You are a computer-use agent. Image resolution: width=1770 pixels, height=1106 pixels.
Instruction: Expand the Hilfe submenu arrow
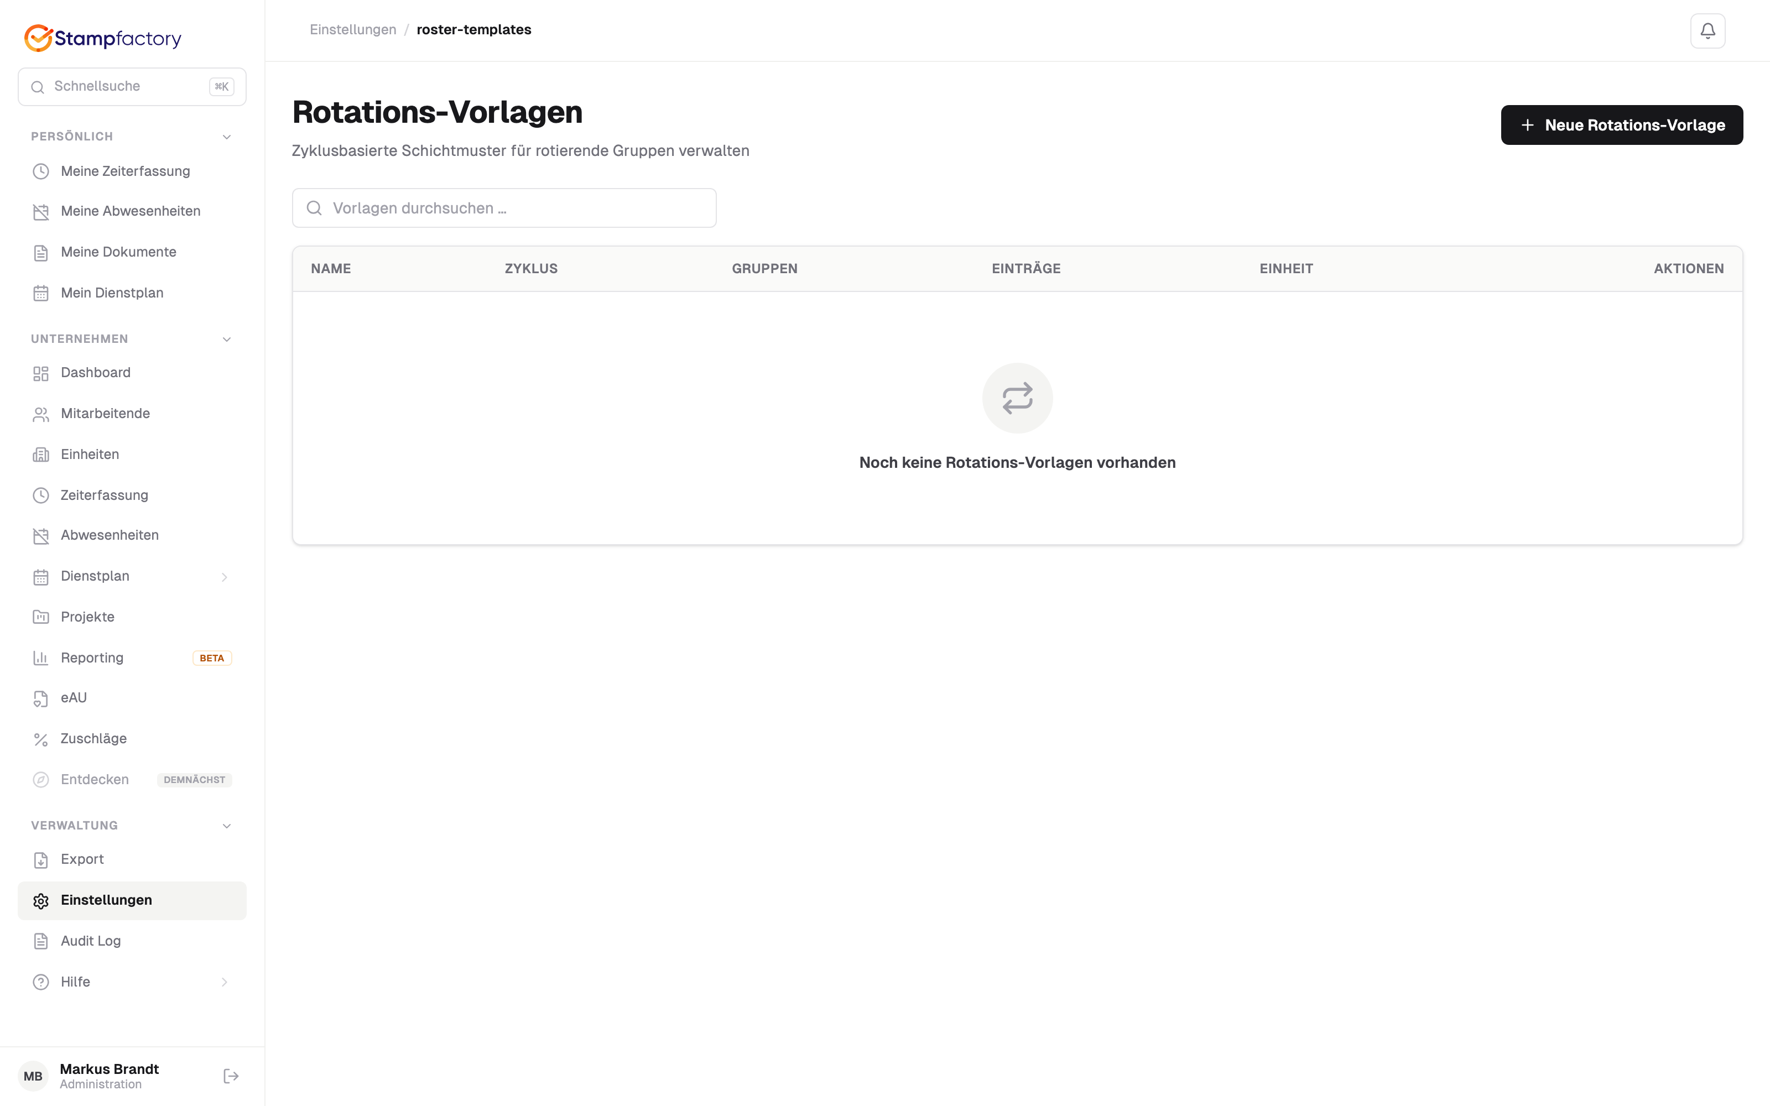point(225,982)
